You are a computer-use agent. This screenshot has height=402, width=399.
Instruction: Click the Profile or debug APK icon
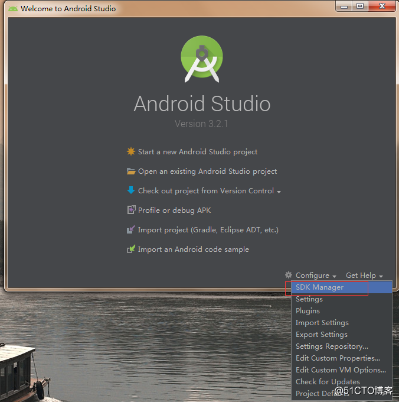131,210
